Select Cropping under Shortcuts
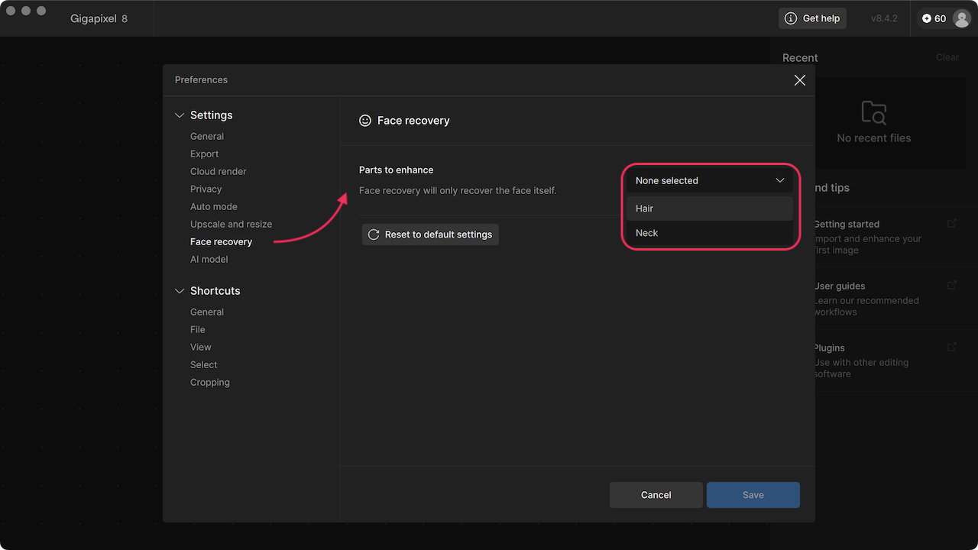The height and width of the screenshot is (550, 978). [210, 382]
